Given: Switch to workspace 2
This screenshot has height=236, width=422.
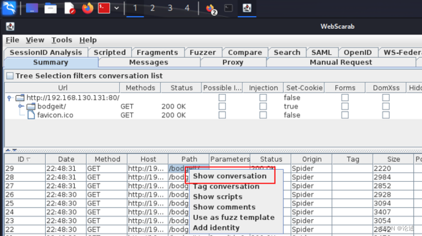Looking at the screenshot, I should pos(152,8).
